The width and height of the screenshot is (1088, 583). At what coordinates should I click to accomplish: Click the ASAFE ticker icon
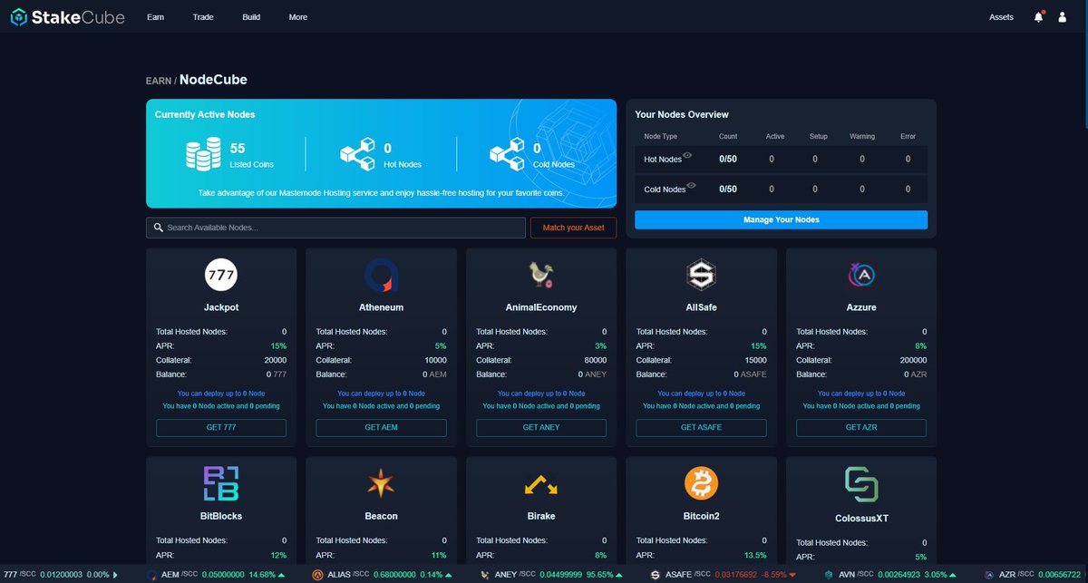tap(656, 575)
